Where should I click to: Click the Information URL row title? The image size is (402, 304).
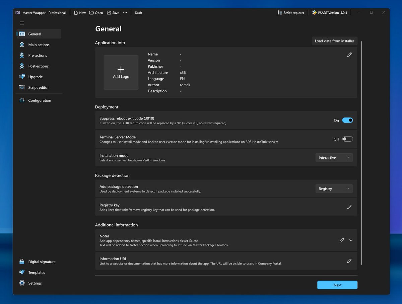pyautogui.click(x=113, y=259)
